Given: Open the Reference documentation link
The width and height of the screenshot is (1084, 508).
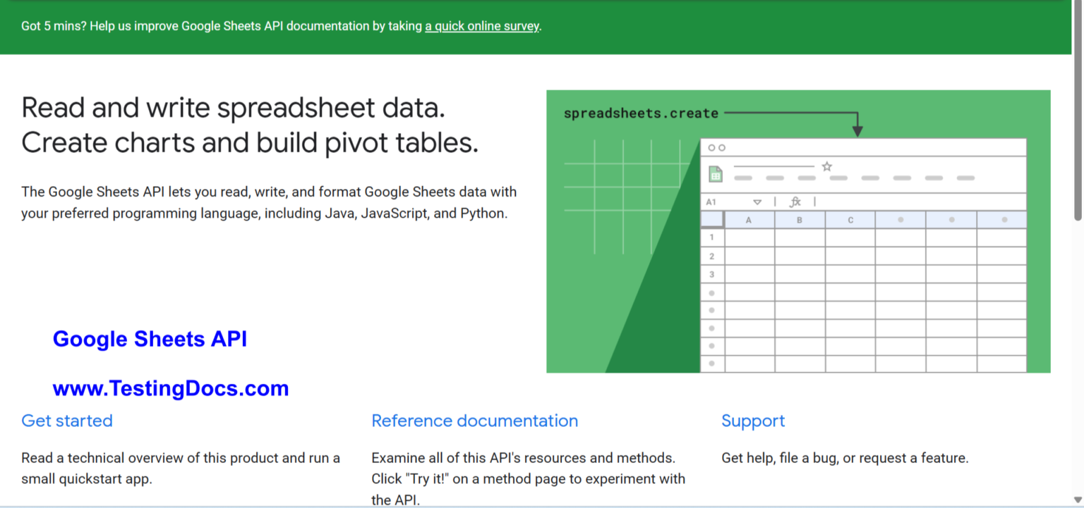Looking at the screenshot, I should click(x=475, y=421).
